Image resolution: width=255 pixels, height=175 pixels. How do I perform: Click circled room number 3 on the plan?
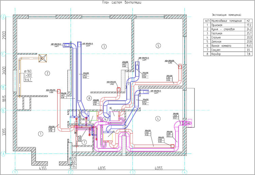tap(104, 47)
